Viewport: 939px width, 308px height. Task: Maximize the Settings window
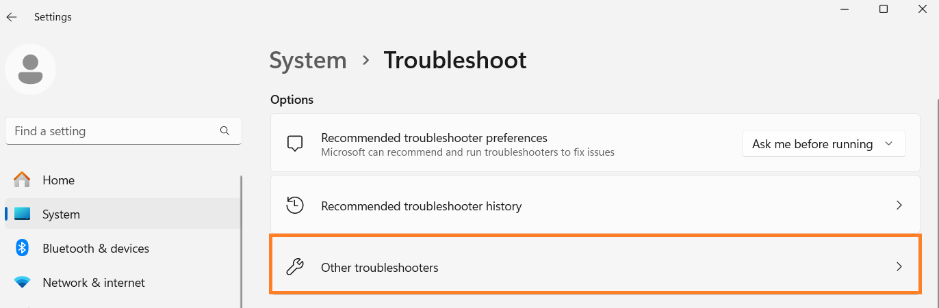[x=884, y=9]
